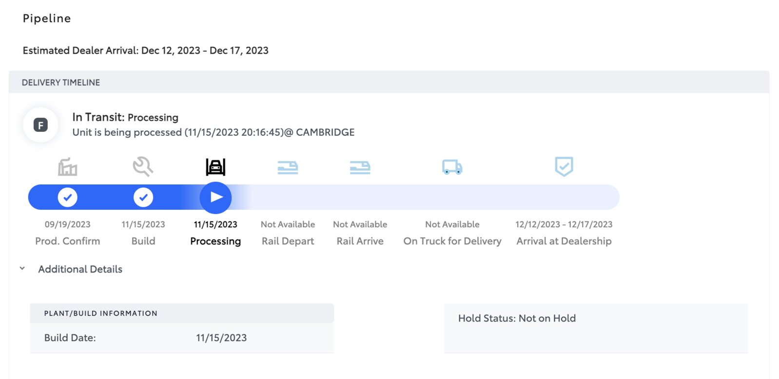Viewport: 779px width, 379px height.
Task: Click the Build stage checkmark marker
Action: tap(143, 197)
